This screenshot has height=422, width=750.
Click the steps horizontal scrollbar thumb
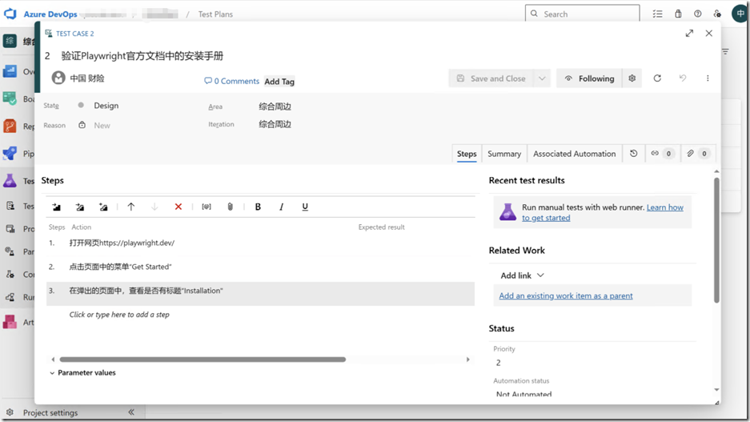tap(203, 360)
